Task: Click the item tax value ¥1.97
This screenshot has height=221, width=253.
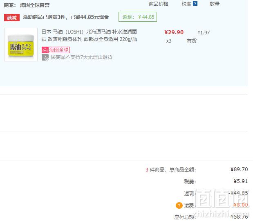Action: point(204,33)
